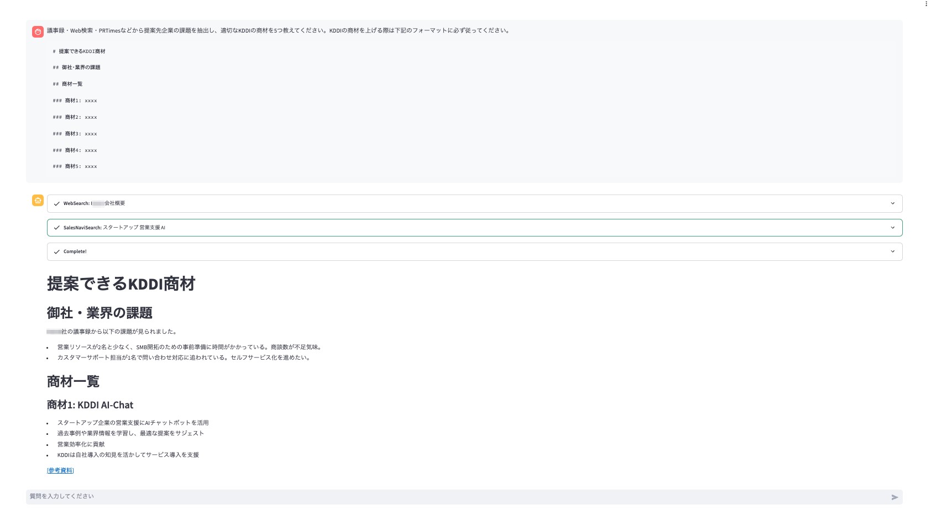Screen dimensions: 931x520
Task: Click the 御社・業界の課題 heading
Action: click(100, 313)
